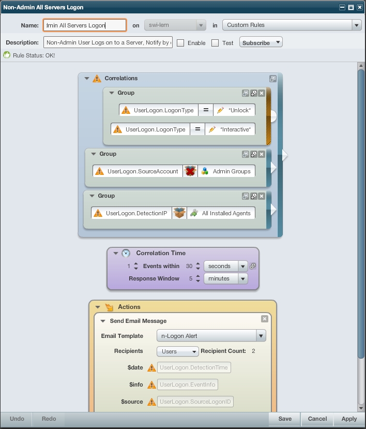Screen dimensions: 366x429
Task: Collapse the Actions section
Action: (98, 307)
